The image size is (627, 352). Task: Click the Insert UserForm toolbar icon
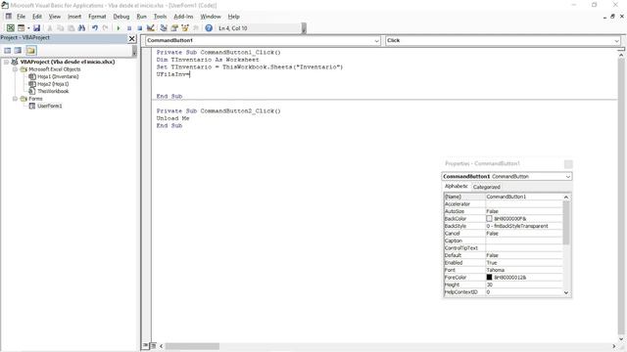pos(21,28)
